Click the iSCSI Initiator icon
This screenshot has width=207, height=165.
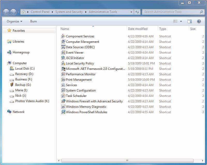point(63,58)
